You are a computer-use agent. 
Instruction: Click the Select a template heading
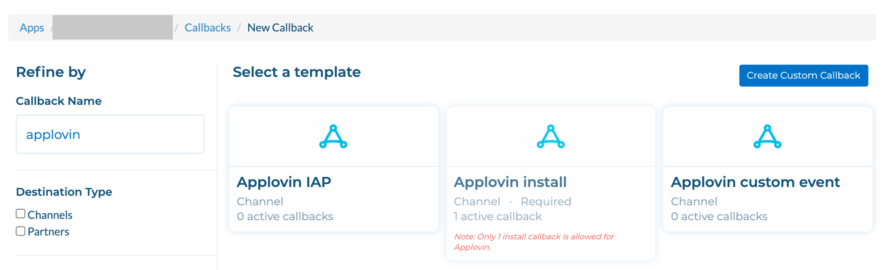297,72
